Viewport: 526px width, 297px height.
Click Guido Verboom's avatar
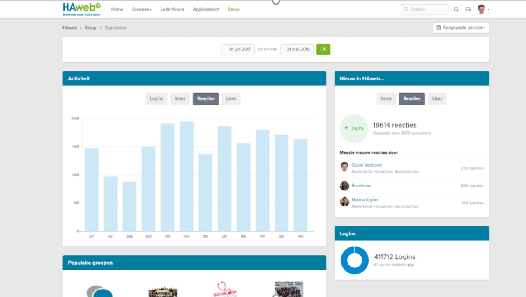[344, 167]
